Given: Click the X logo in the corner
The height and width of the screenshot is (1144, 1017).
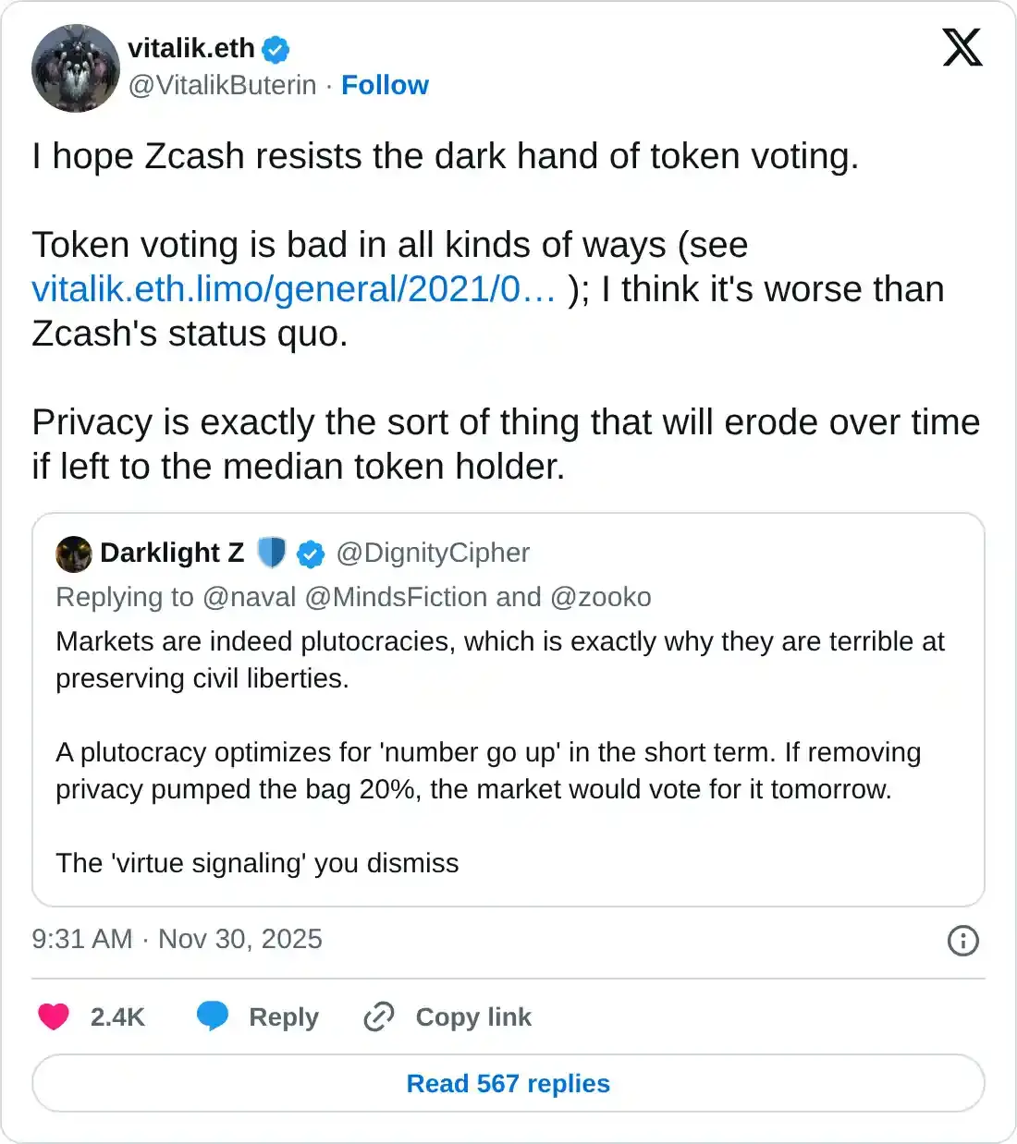Looking at the screenshot, I should [962, 48].
